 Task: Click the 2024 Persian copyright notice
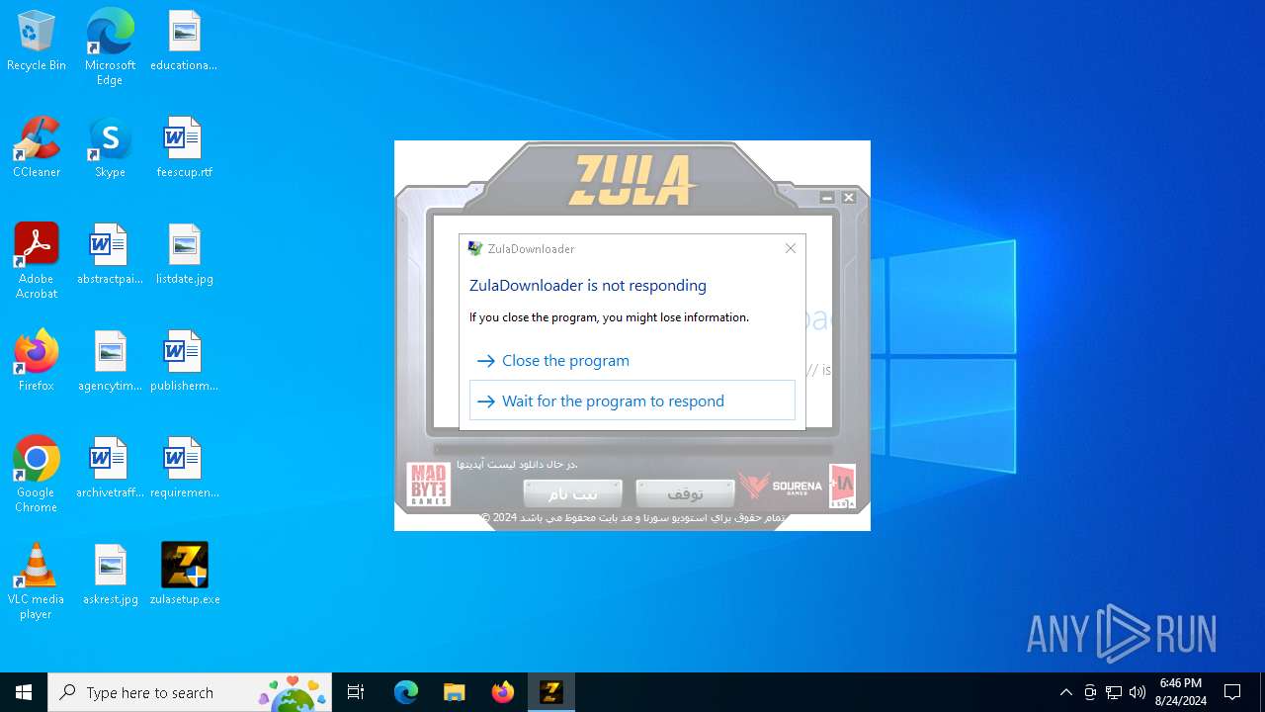[632, 517]
